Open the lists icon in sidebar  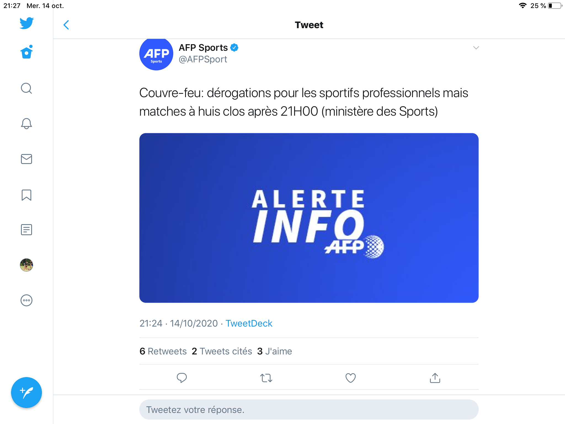(x=26, y=230)
